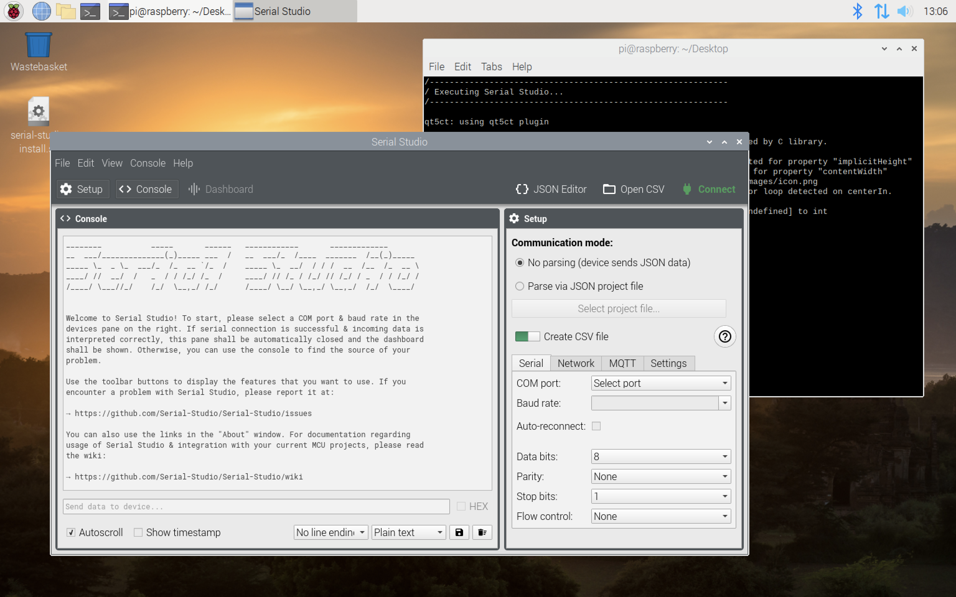This screenshot has height=597, width=956.
Task: Open the Raspberry Pi main menu
Action: coord(14,11)
